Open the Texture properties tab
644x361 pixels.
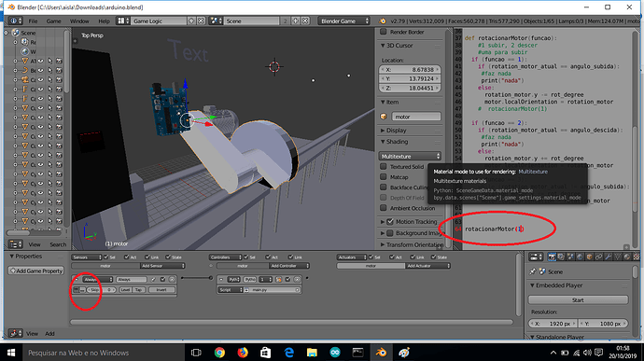coord(637,257)
